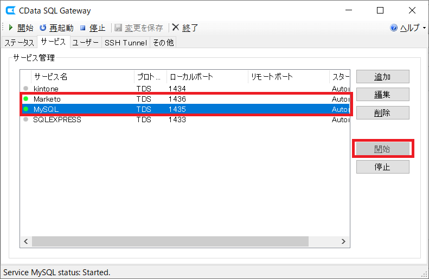The image size is (429, 279).
Task: Click the Exit (終了) toolbar item
Action: click(x=185, y=28)
